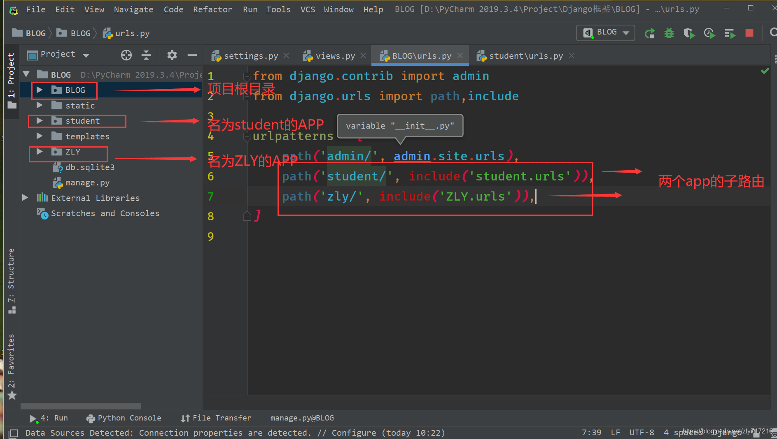Fold the import block at line 1
The height and width of the screenshot is (439, 777).
(247, 76)
